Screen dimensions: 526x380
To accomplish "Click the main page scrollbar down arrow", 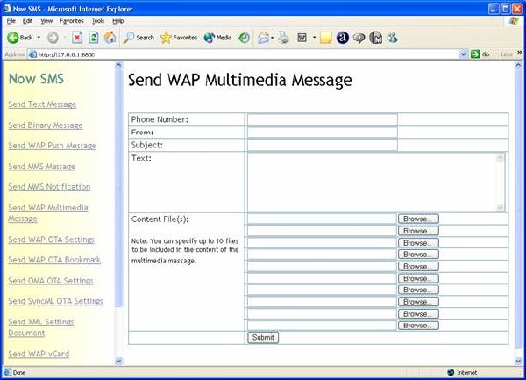I will coord(518,361).
